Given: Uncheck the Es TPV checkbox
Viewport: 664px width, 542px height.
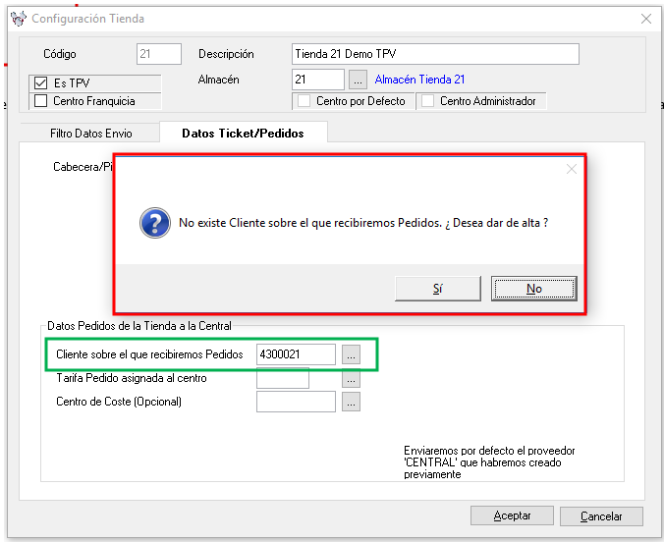Looking at the screenshot, I should point(41,83).
